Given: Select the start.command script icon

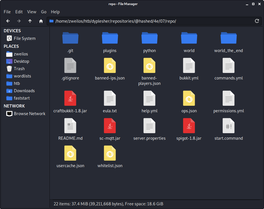Looking at the screenshot, I should pyautogui.click(x=229, y=126).
